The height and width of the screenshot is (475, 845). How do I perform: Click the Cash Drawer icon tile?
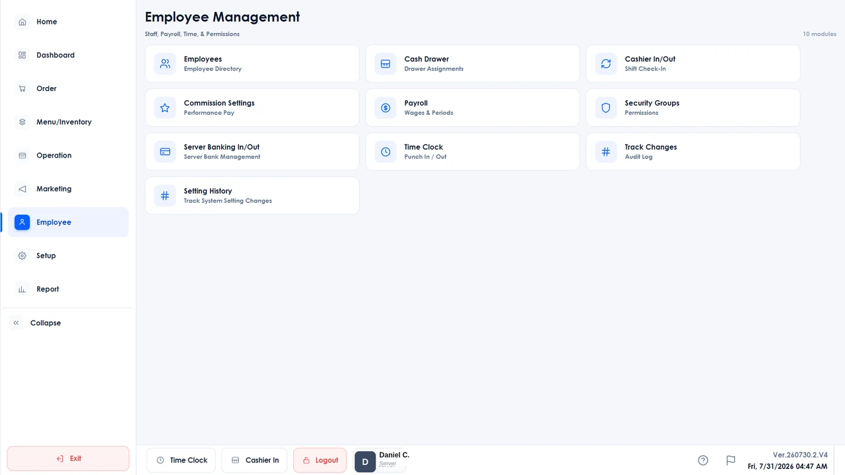[386, 64]
